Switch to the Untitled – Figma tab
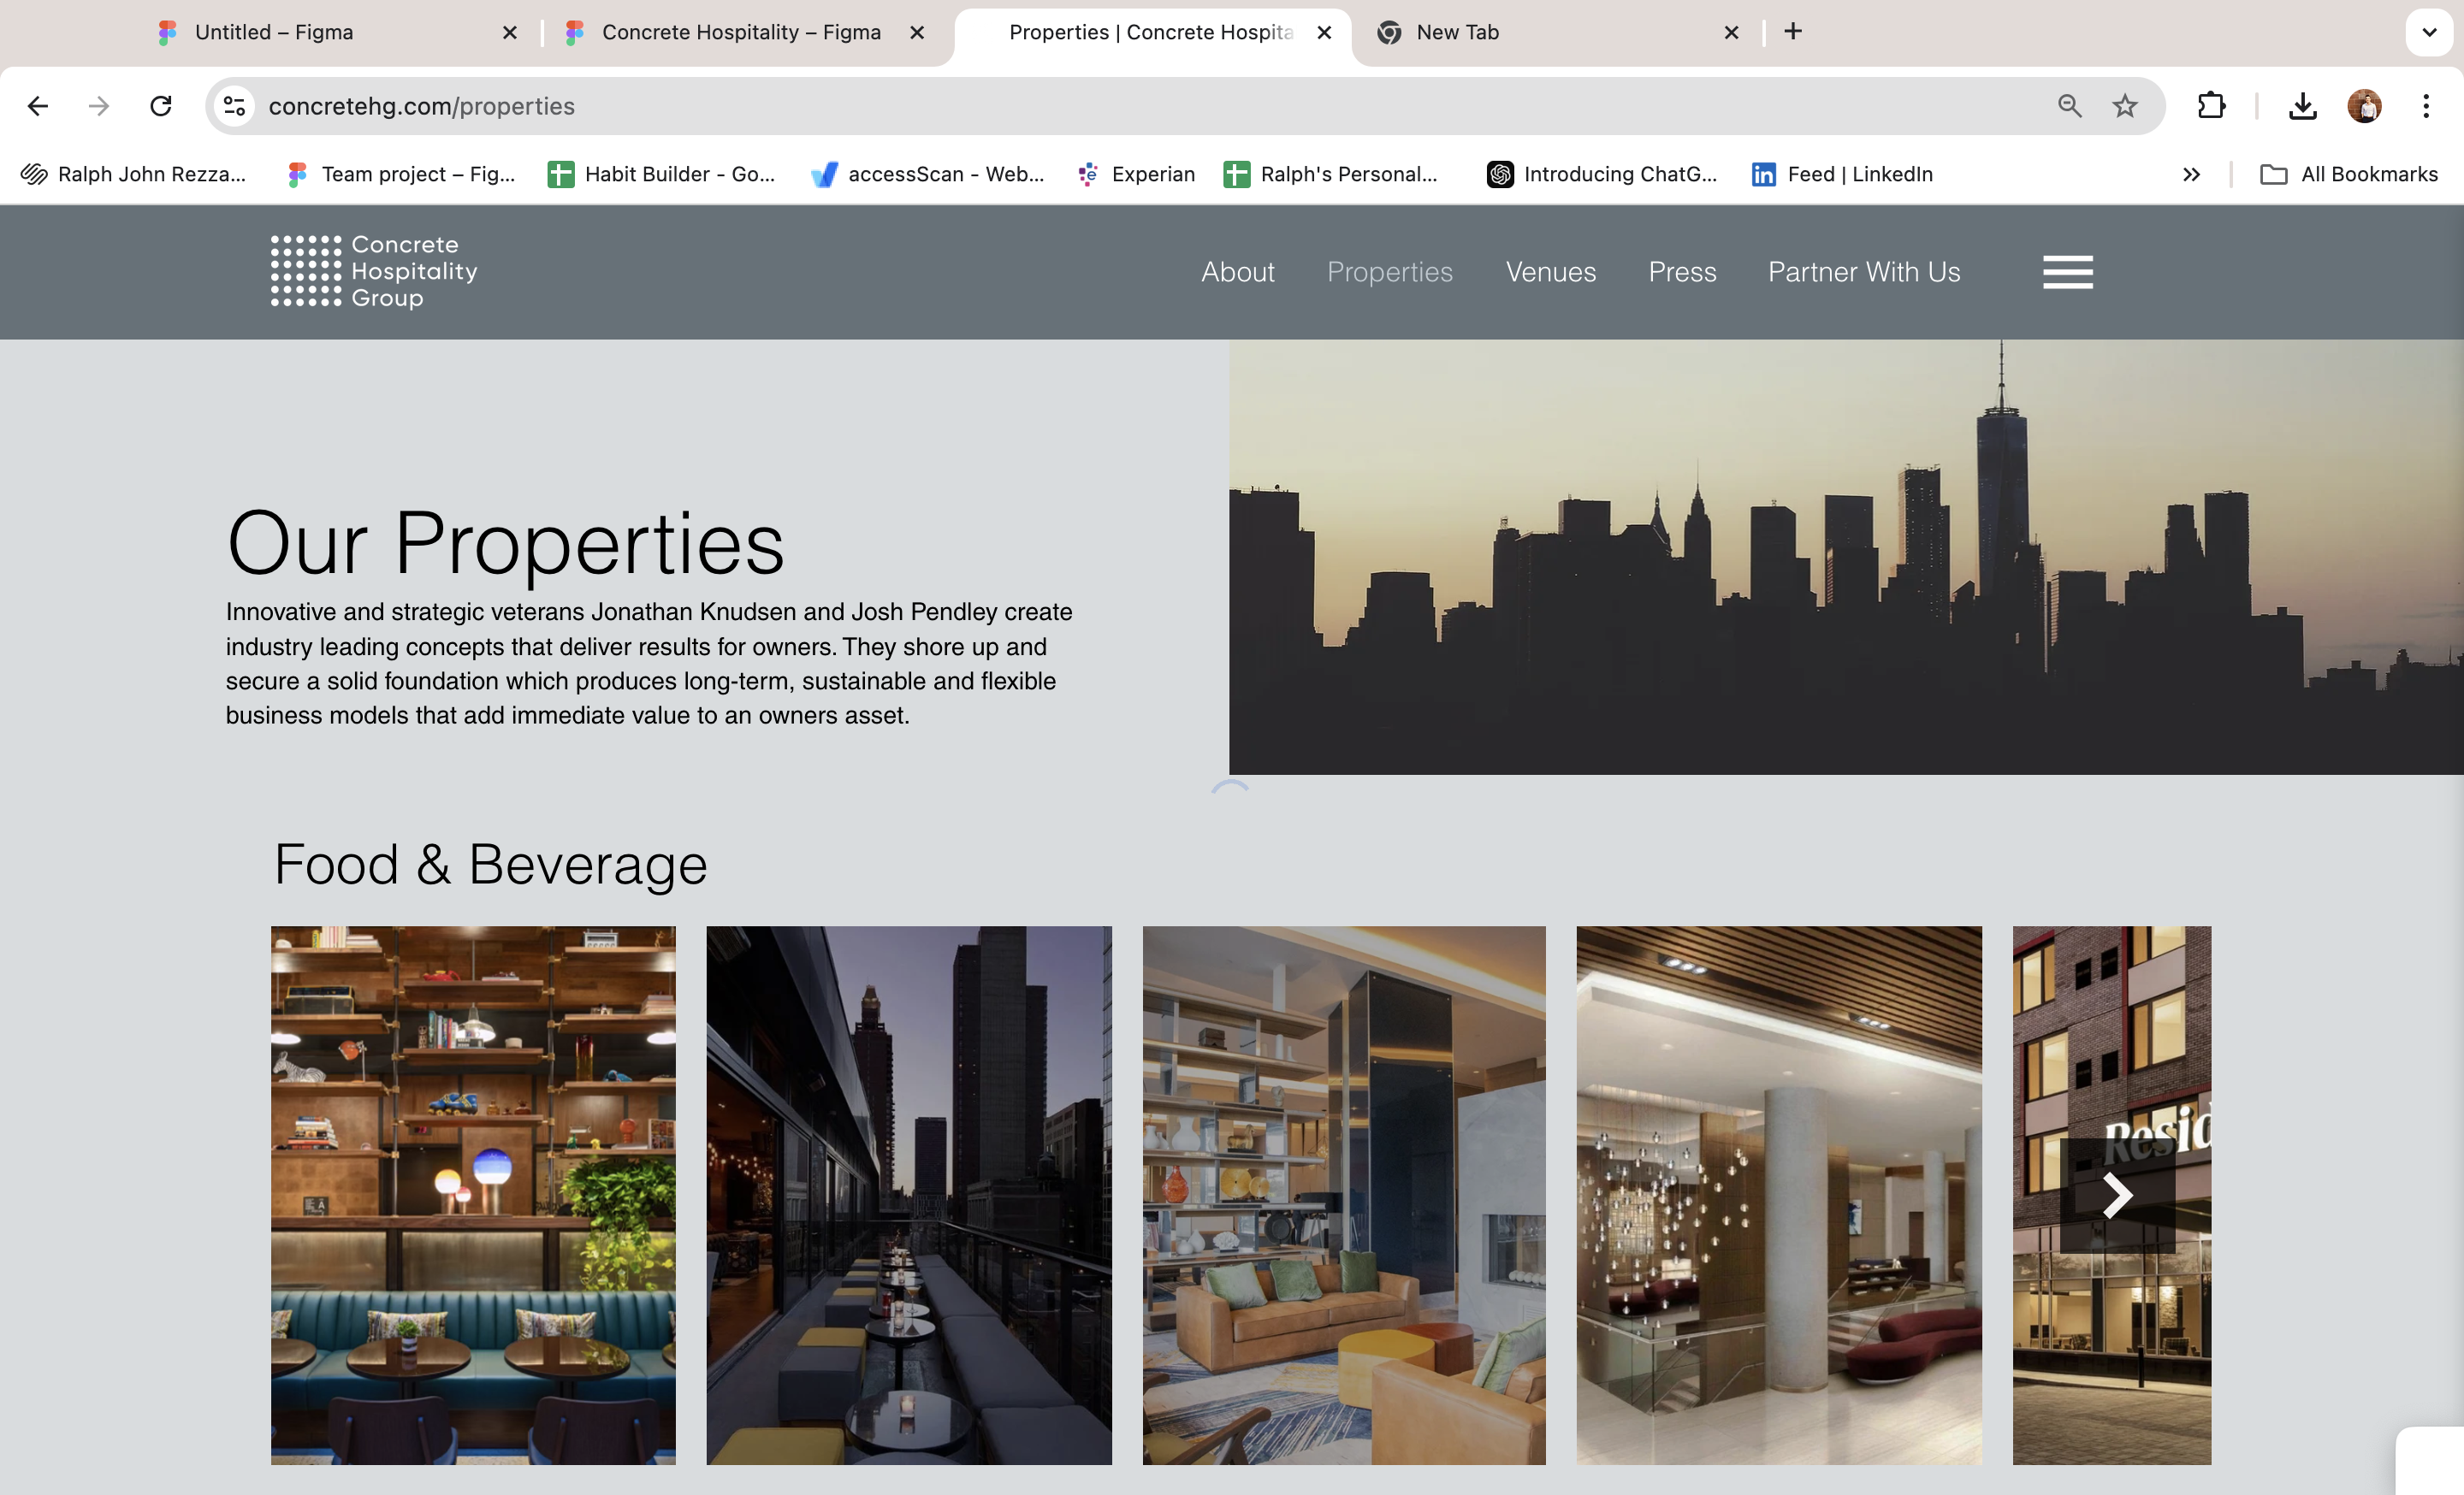 coord(274,32)
